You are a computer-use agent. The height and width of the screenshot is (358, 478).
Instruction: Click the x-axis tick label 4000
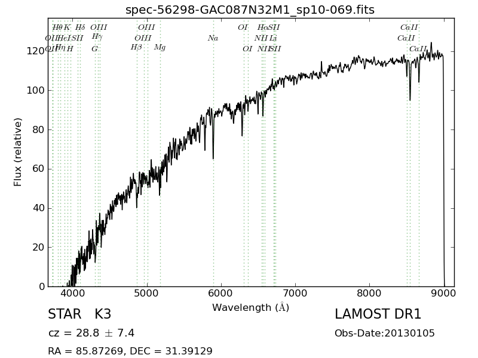[x=73, y=294]
